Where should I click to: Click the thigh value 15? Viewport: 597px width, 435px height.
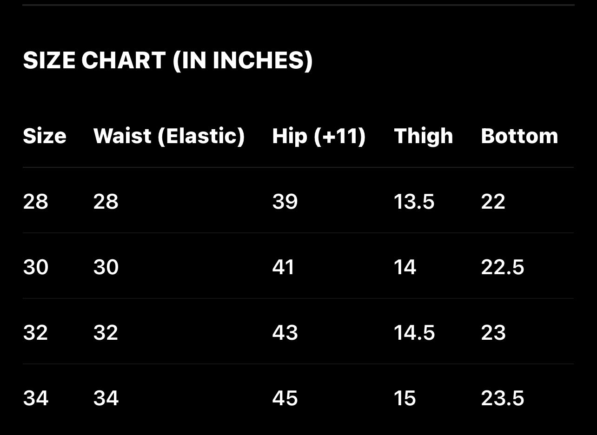coord(405,398)
